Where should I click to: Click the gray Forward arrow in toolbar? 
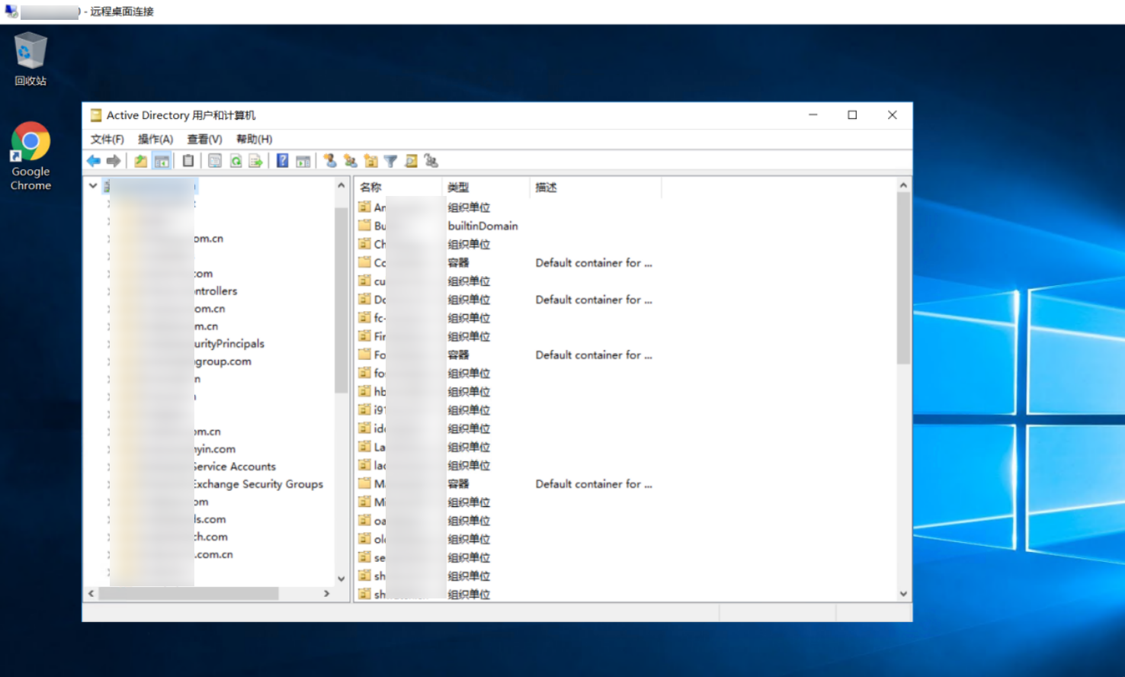114,161
